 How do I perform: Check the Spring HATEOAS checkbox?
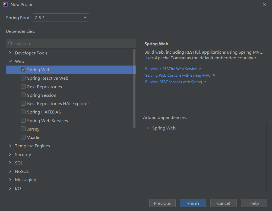coord(23,112)
